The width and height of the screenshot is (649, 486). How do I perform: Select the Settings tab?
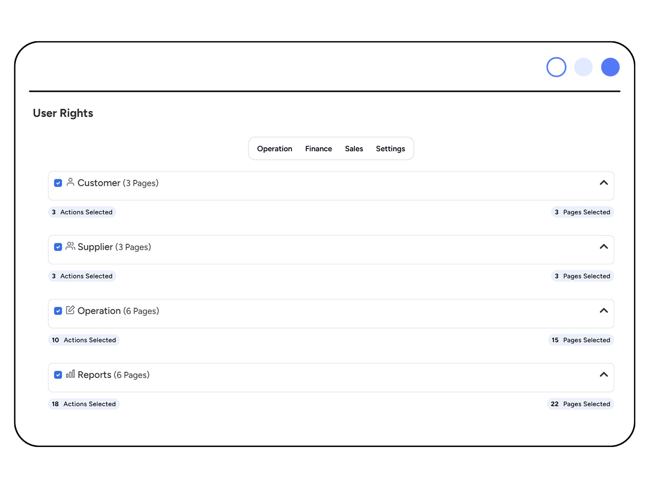coord(391,149)
